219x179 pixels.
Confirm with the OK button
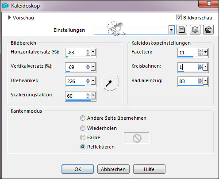click(77, 169)
